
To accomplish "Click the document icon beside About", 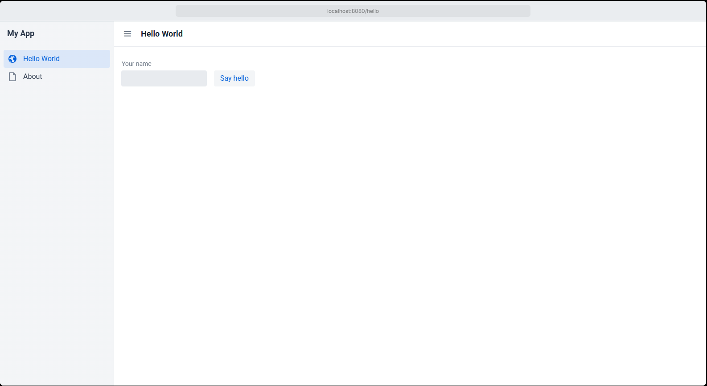I will point(12,77).
